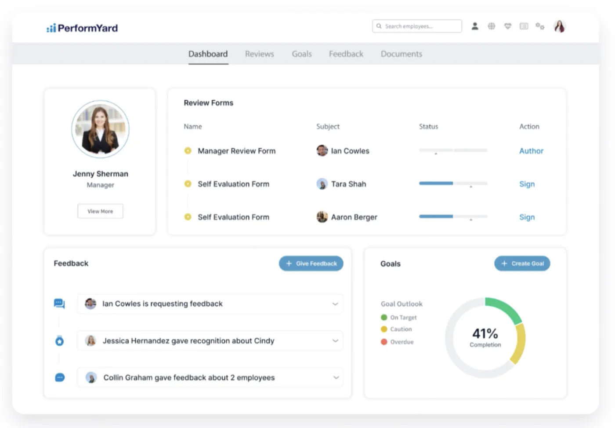Open the Documents tab

pyautogui.click(x=402, y=54)
